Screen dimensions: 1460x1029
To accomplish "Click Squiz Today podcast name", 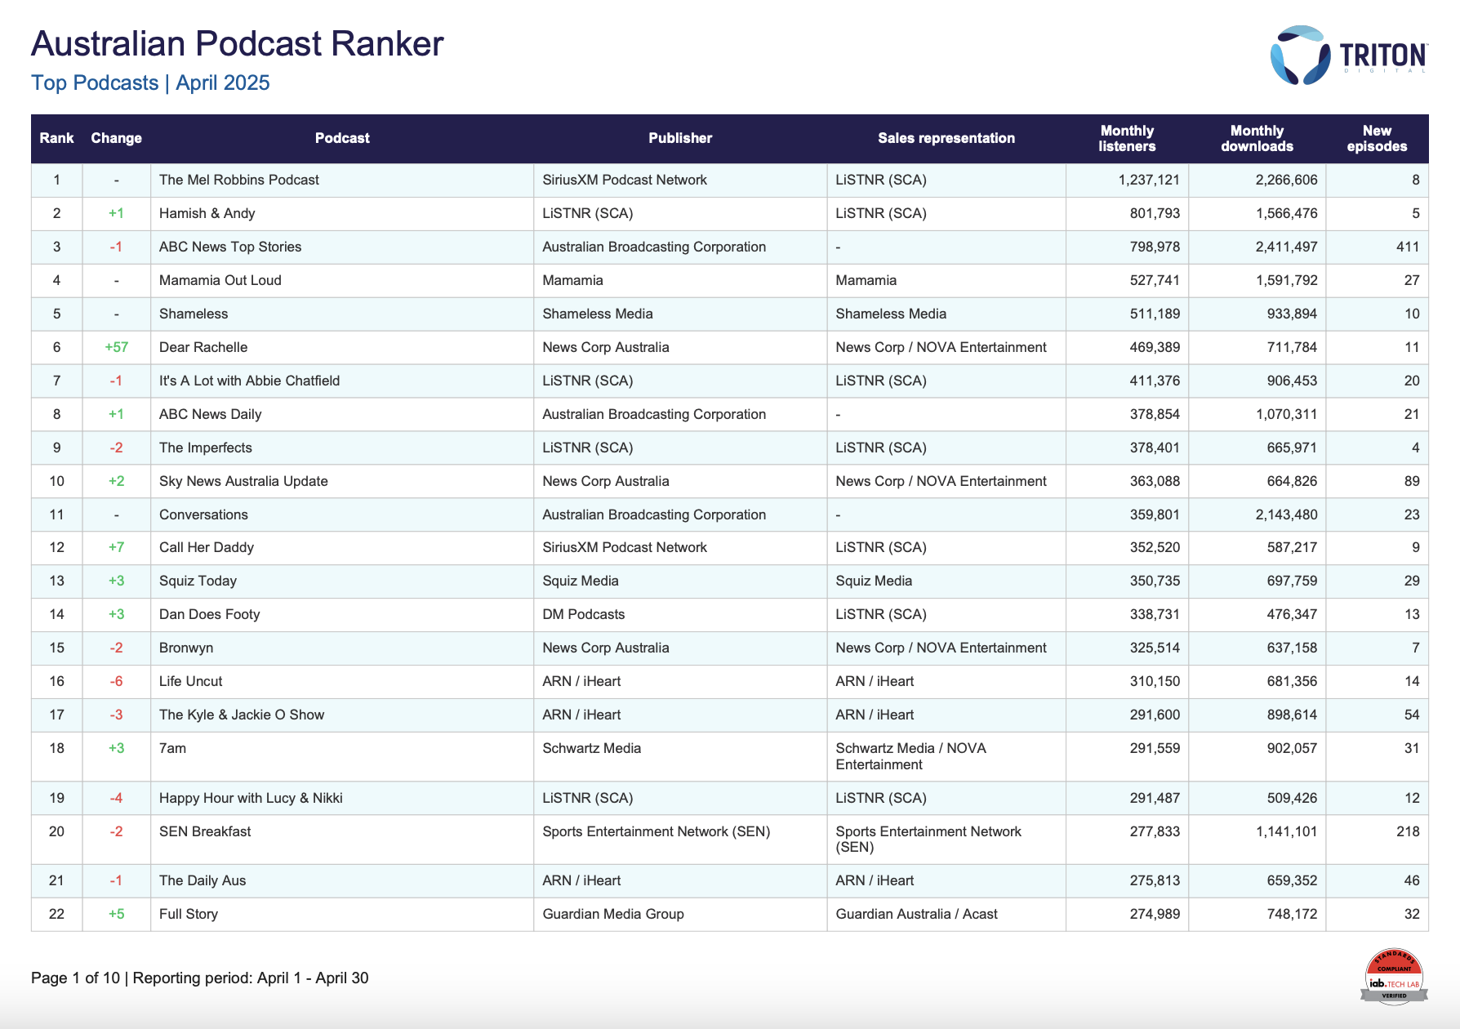I will click(198, 581).
